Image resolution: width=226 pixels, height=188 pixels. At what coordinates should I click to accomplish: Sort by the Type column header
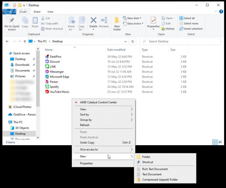(x=145, y=50)
